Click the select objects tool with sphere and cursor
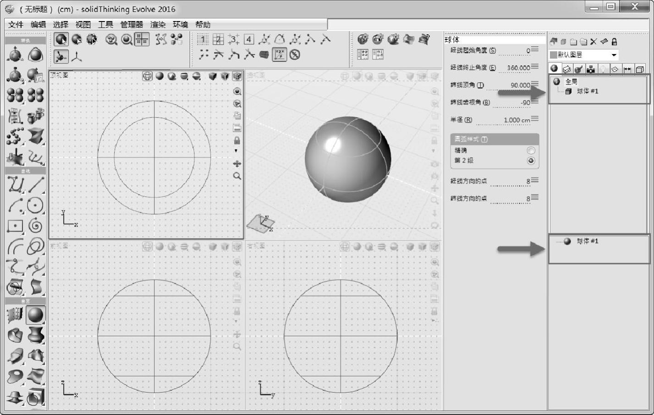The image size is (654, 415). pos(61,39)
